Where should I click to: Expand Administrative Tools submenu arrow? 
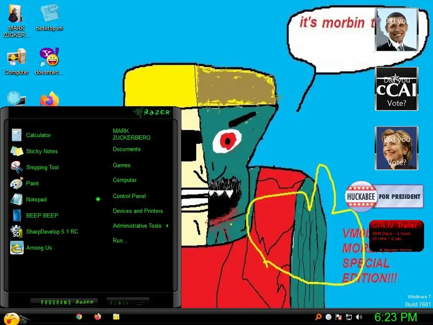[x=167, y=226]
